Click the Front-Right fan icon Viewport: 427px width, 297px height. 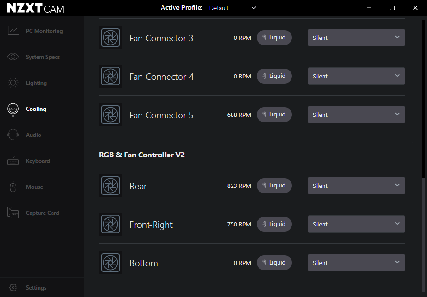point(110,224)
